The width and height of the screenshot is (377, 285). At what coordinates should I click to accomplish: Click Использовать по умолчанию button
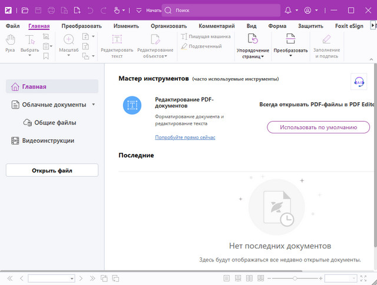(x=318, y=127)
